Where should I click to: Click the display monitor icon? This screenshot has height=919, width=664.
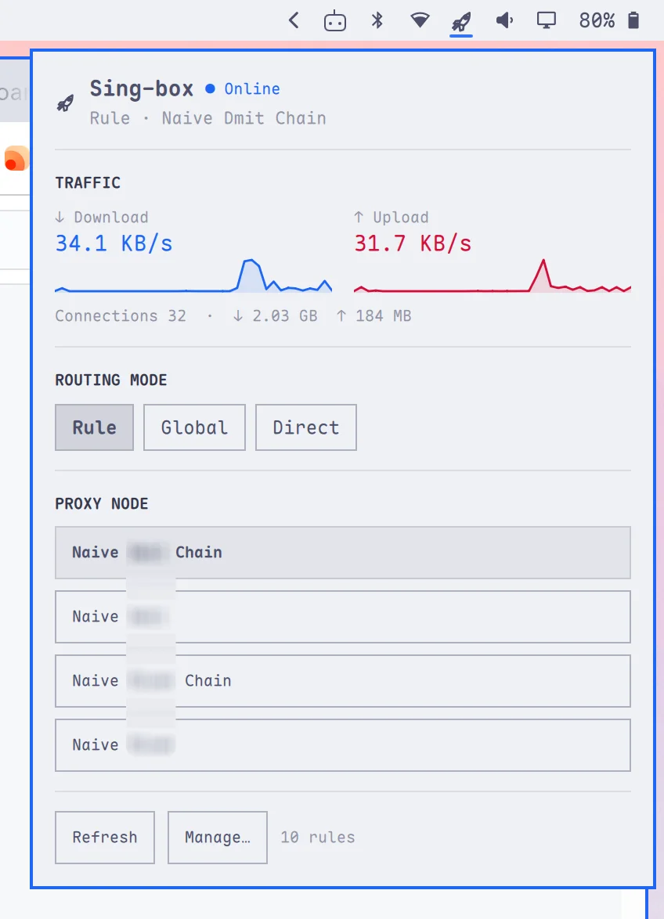[547, 21]
